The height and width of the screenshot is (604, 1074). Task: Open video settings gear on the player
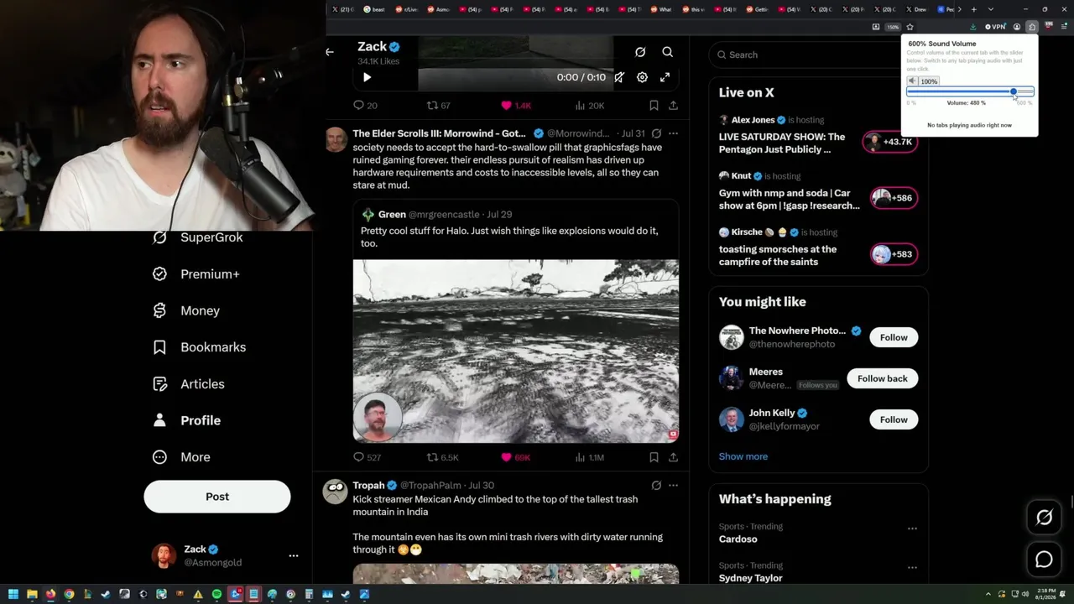coord(642,77)
